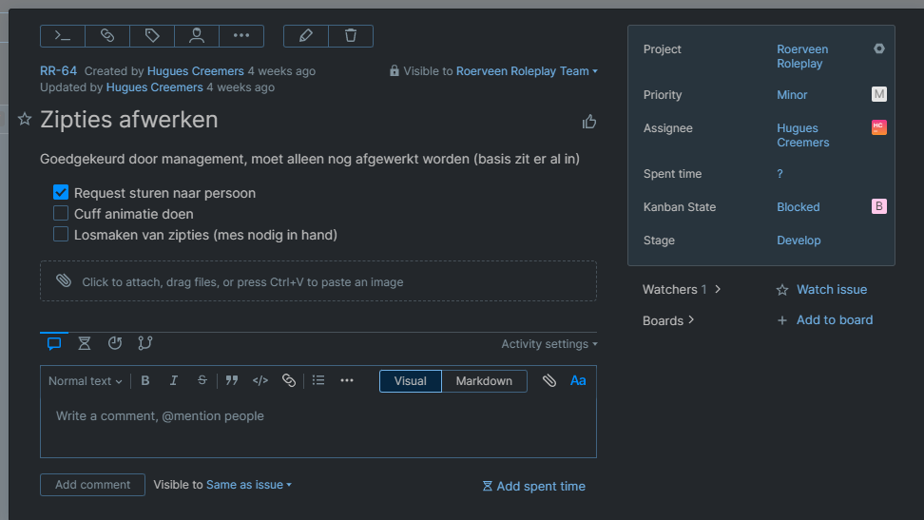The width and height of the screenshot is (924, 520).
Task: Select the spent time hourglass tab
Action: pyautogui.click(x=85, y=343)
